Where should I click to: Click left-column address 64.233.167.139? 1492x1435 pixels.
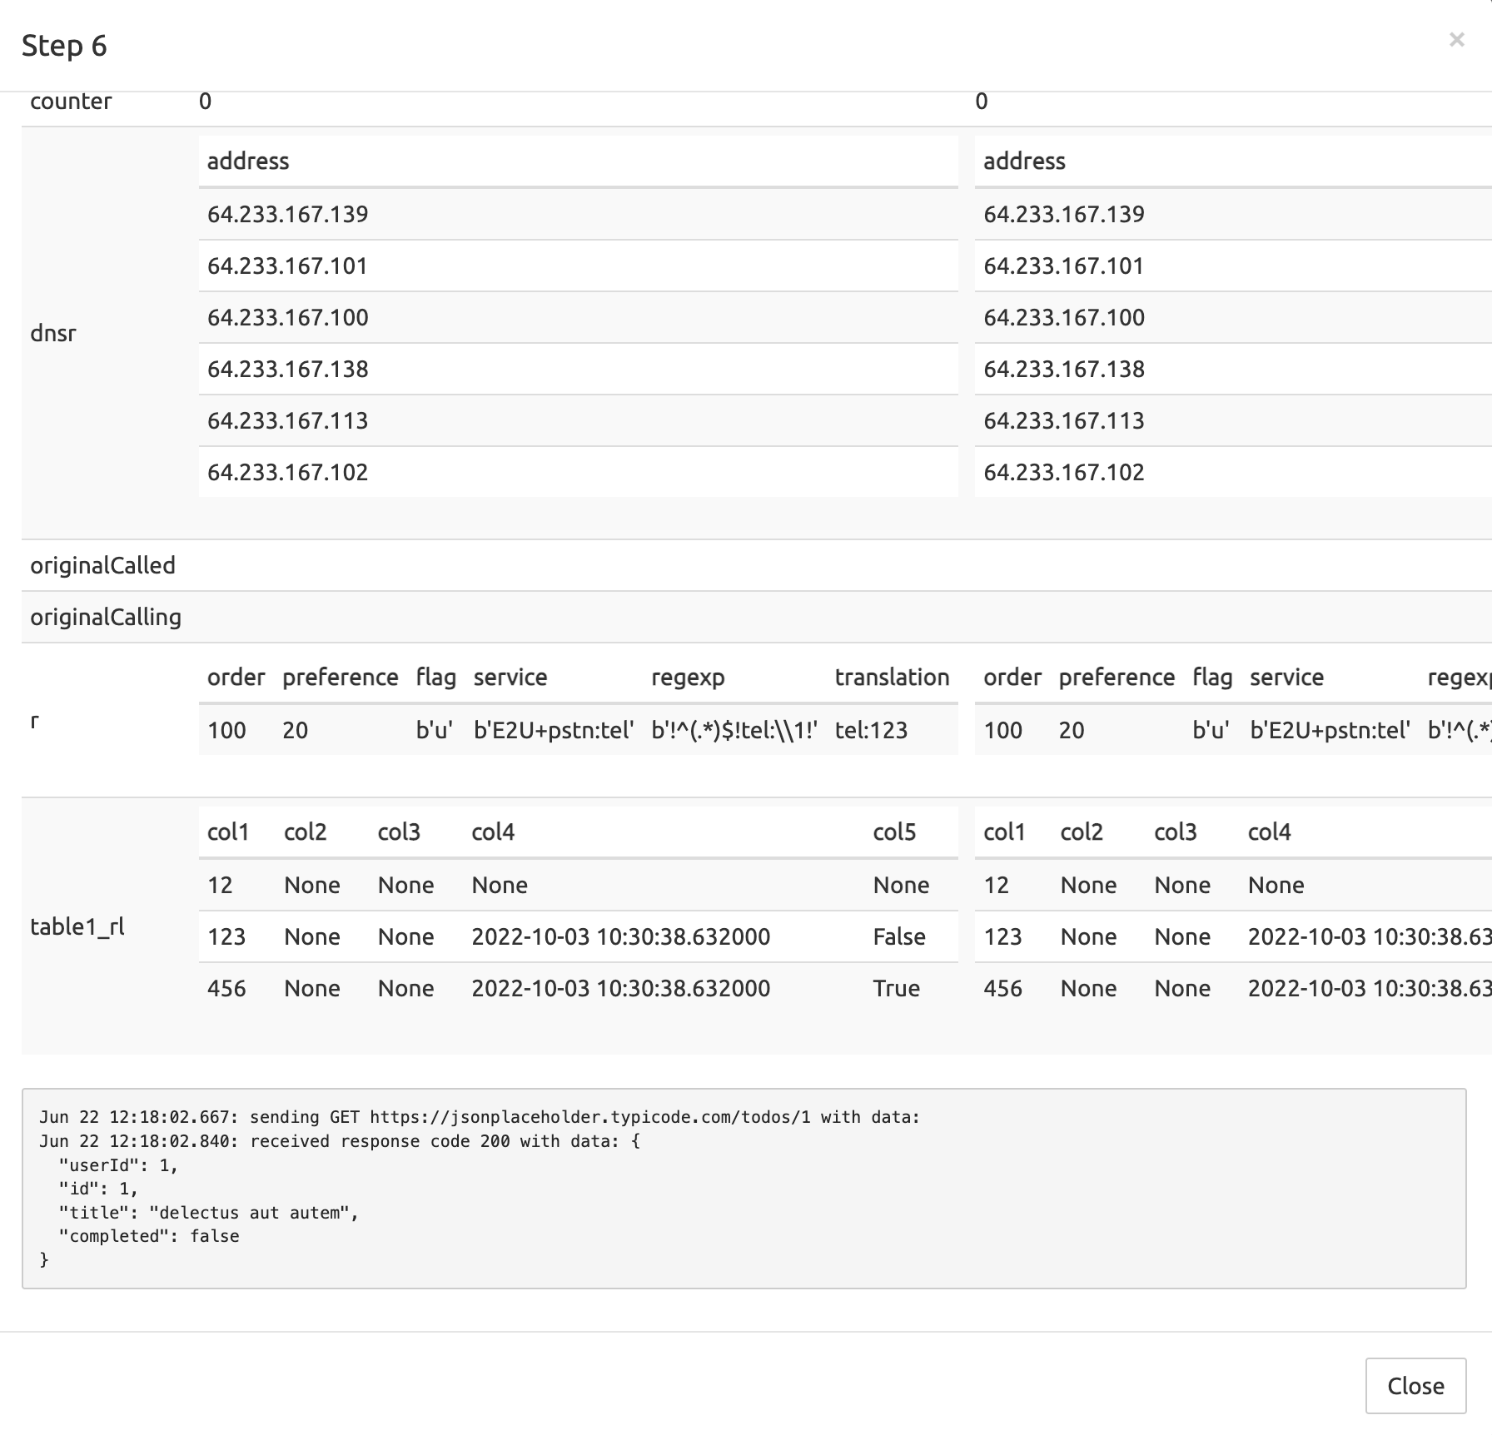click(x=287, y=215)
